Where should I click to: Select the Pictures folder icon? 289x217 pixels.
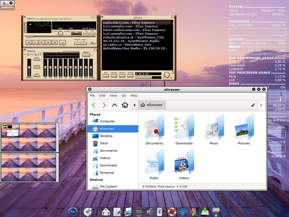click(x=244, y=130)
